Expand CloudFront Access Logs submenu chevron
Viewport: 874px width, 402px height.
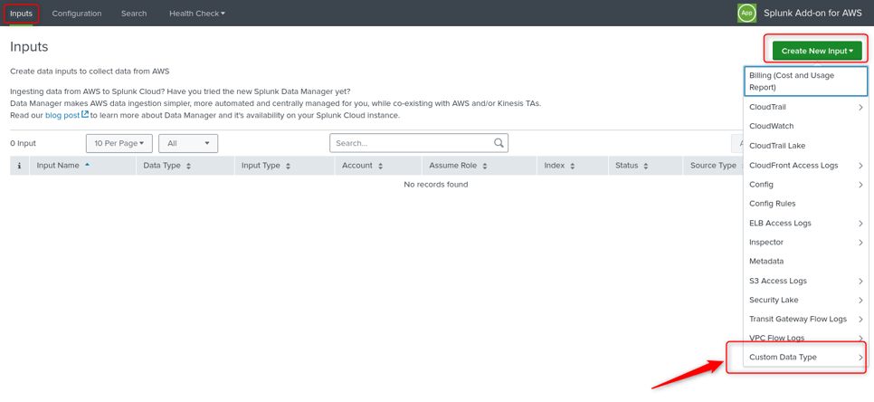(x=860, y=165)
